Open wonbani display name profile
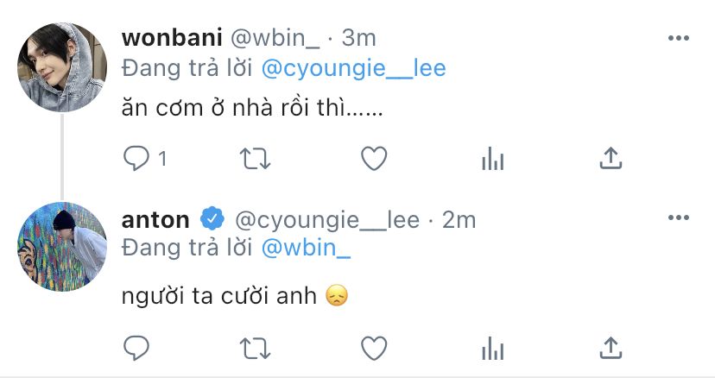 [x=172, y=38]
